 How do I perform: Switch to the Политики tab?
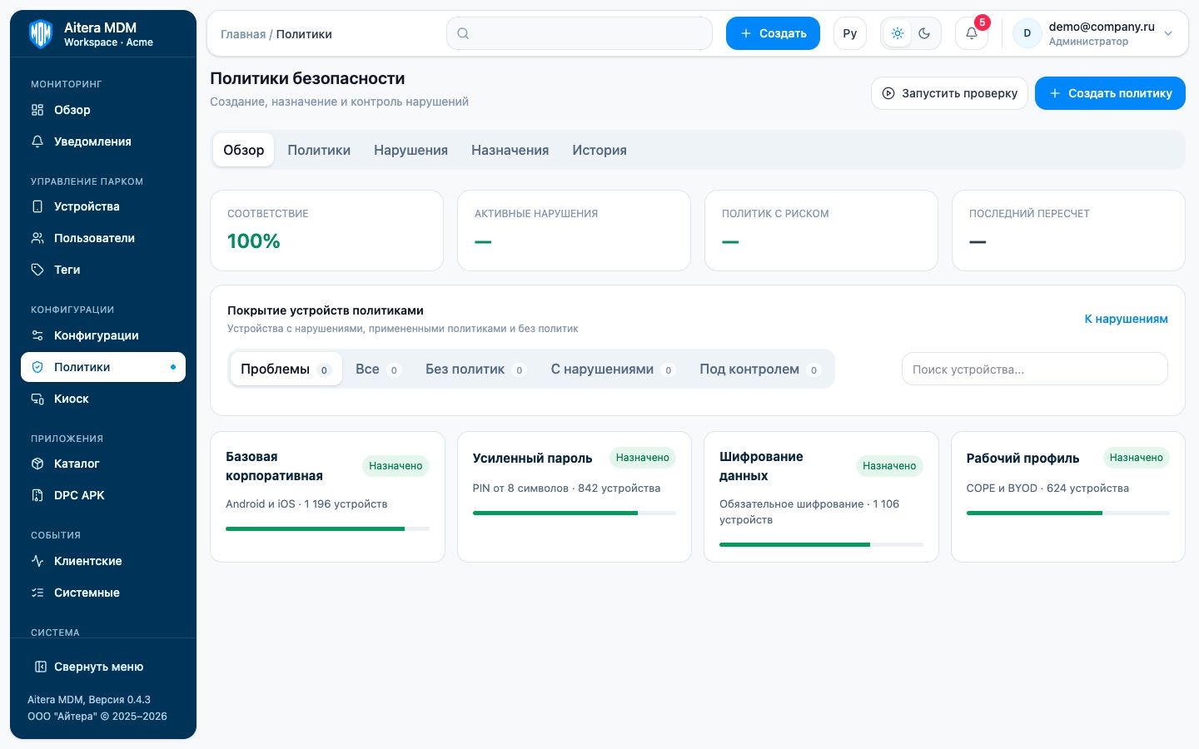tap(319, 150)
